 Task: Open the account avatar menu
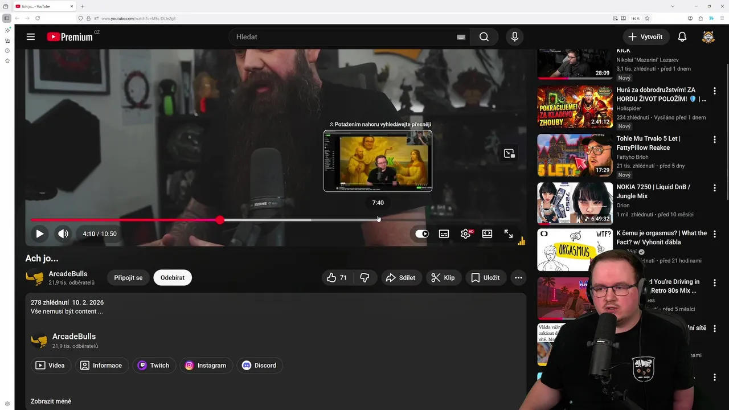click(708, 37)
